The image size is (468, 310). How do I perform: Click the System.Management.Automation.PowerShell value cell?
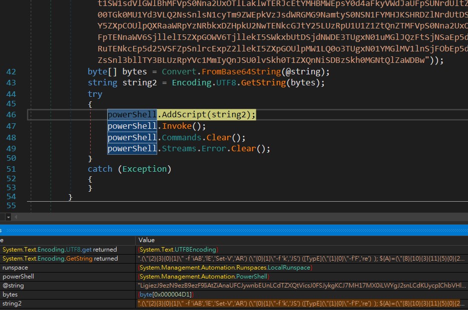pyautogui.click(x=204, y=277)
